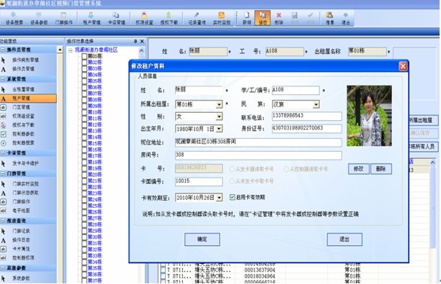The width and height of the screenshot is (441, 284).
Task: Click the 房间号 input field
Action: tap(258, 155)
